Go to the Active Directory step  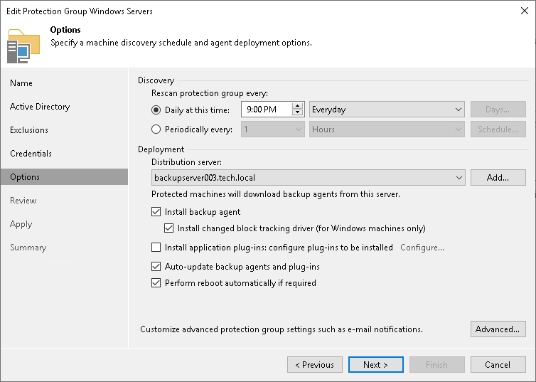pyautogui.click(x=40, y=107)
